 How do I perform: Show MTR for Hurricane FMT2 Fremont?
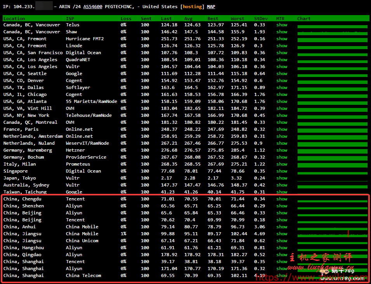[282, 39]
